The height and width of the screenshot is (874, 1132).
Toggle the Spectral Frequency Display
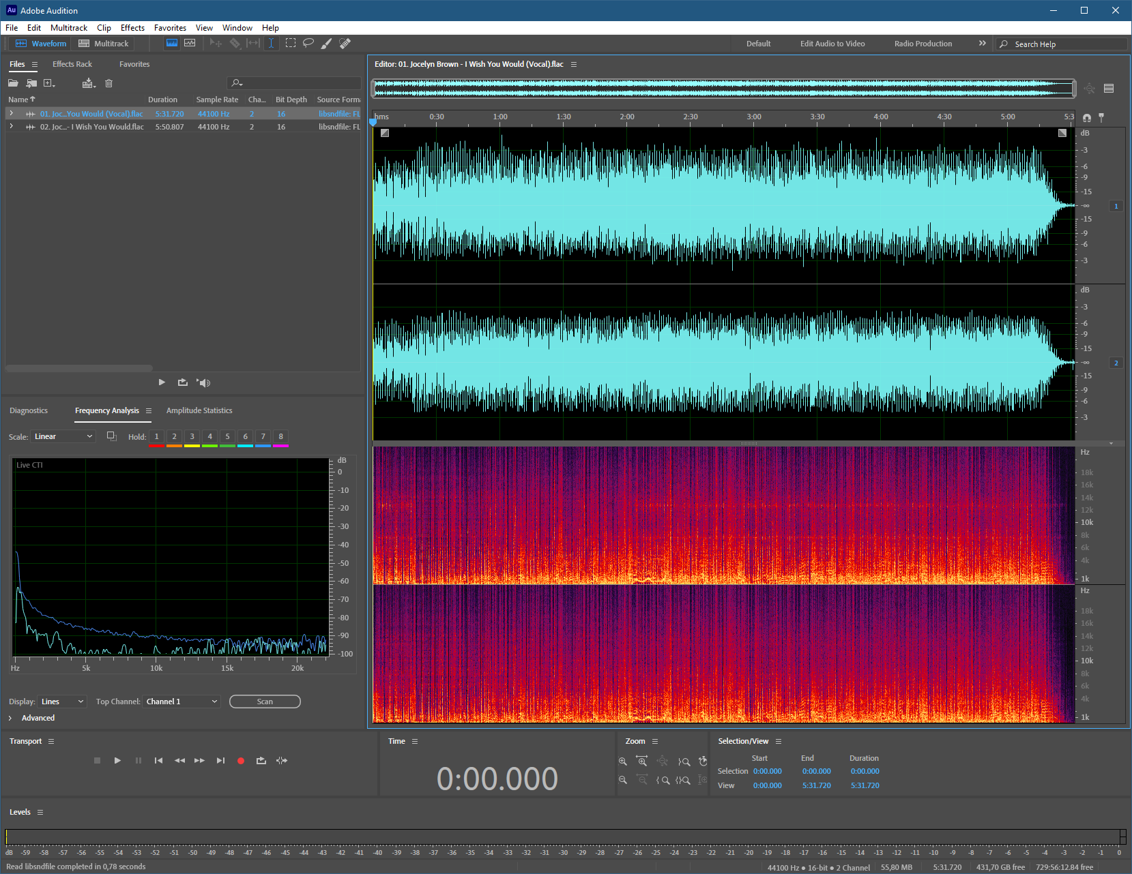(172, 43)
